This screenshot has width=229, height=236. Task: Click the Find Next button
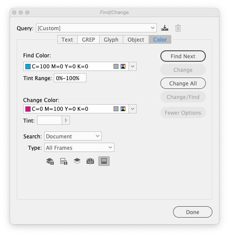183,56
